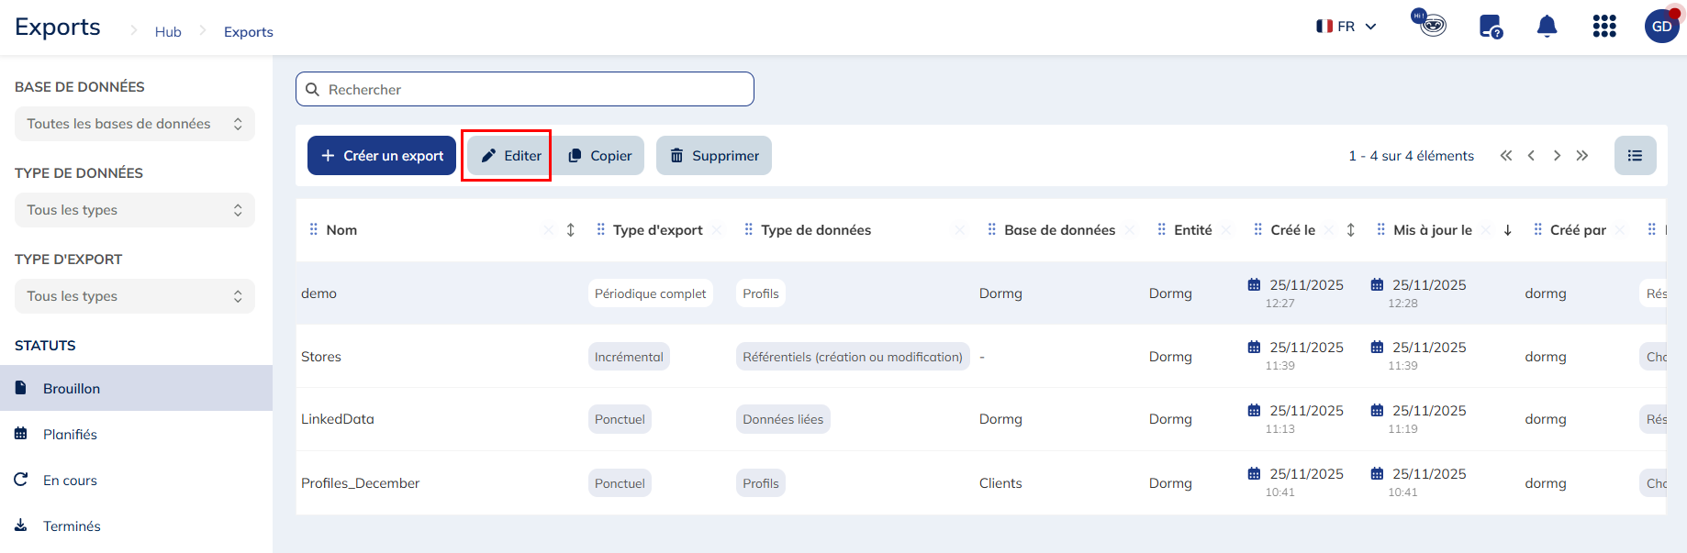Click the help chat icon
Viewport: 1687px width, 553px height.
[x=1490, y=27]
